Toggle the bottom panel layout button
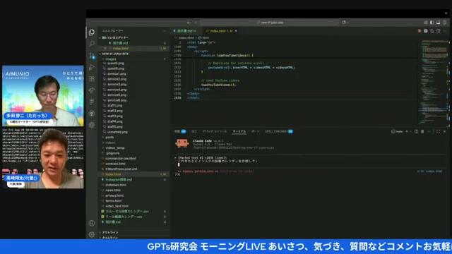The width and height of the screenshot is (452, 254). tap(438, 23)
